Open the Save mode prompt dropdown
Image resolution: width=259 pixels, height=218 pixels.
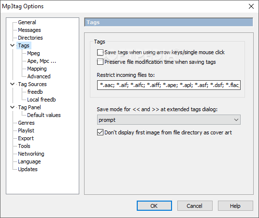tap(169, 120)
